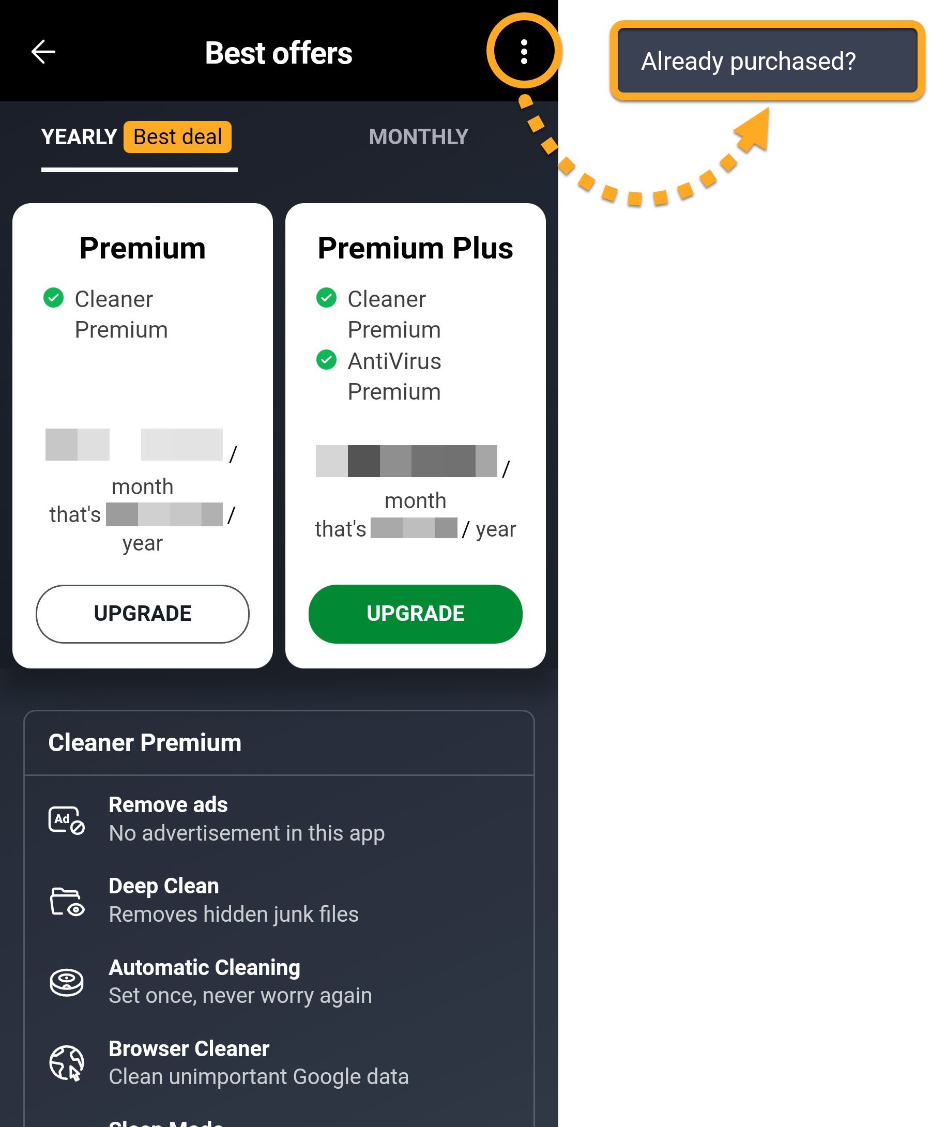
Task: Click the Cleaner Premium section header
Action: [x=145, y=743]
